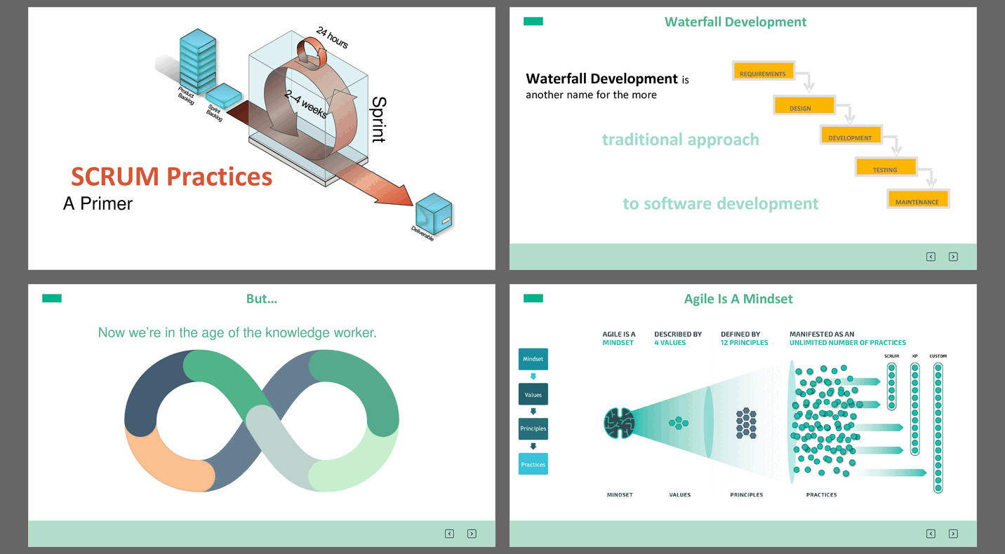Viewport: 1005px width, 554px height.
Task: Click the UNLIMITED NUMBER OF PRACTICES heading
Action: click(848, 343)
